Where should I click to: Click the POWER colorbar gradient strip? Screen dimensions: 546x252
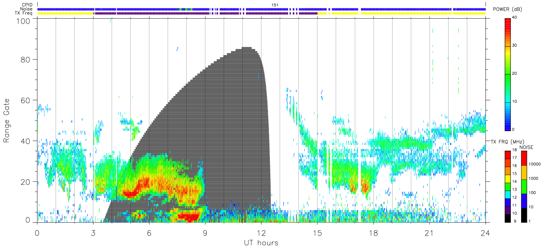508,74
